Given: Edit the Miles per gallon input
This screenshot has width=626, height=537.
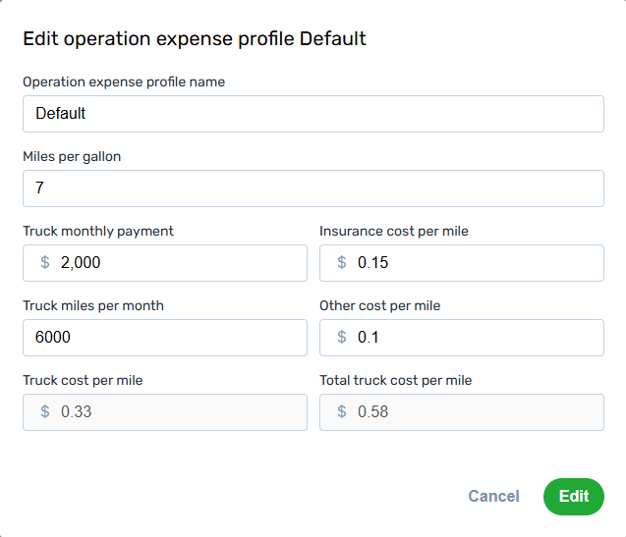Looking at the screenshot, I should [313, 188].
